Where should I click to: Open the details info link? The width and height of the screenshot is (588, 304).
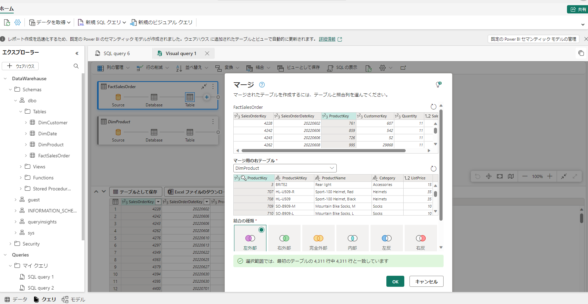coord(327,39)
